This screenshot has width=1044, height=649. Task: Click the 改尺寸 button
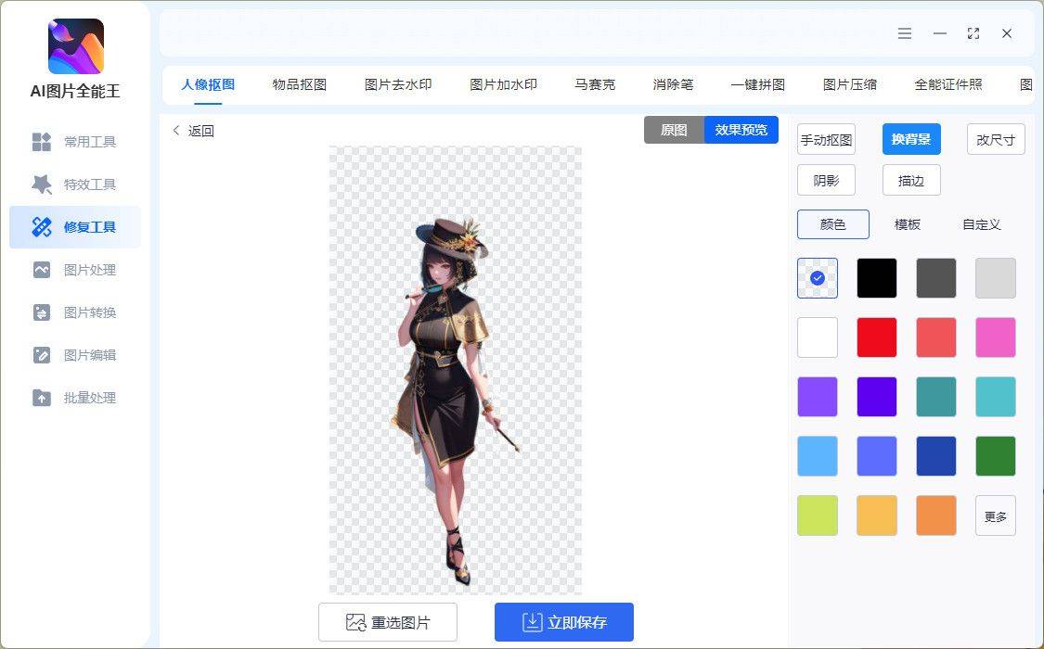pyautogui.click(x=996, y=140)
